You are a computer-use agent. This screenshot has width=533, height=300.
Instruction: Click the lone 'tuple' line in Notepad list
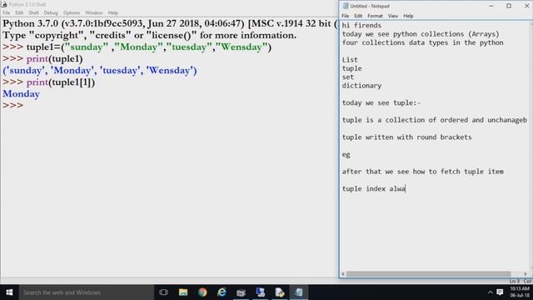pyautogui.click(x=351, y=68)
